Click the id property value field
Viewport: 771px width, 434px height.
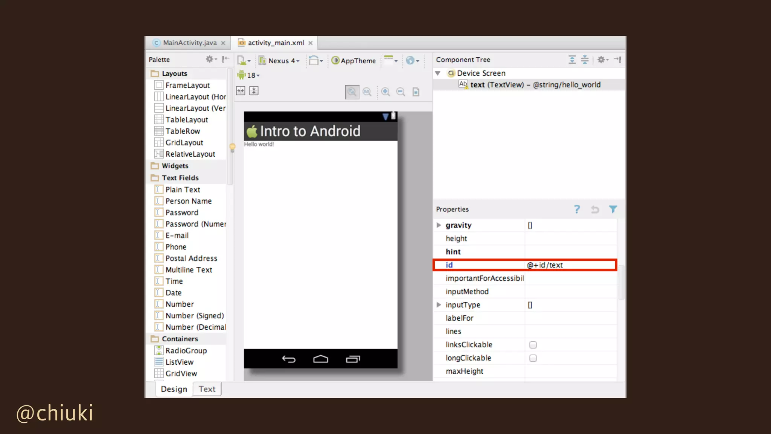pyautogui.click(x=568, y=265)
